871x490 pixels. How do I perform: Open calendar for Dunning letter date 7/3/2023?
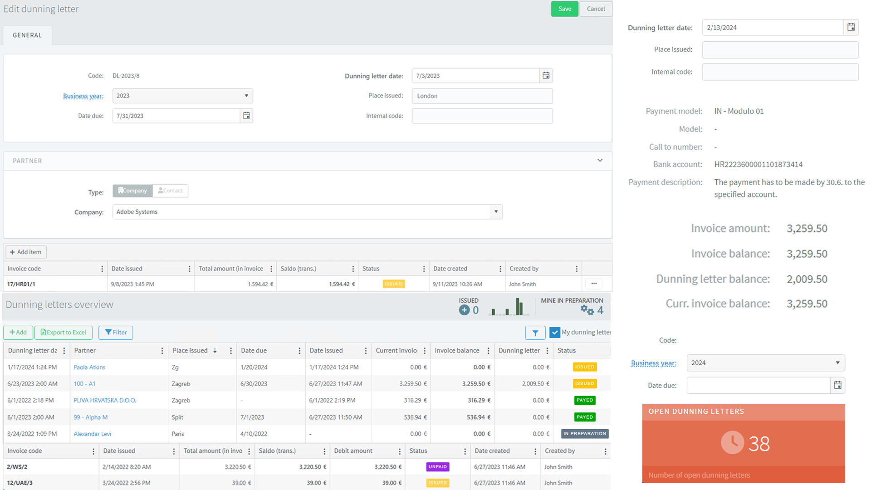coord(546,76)
